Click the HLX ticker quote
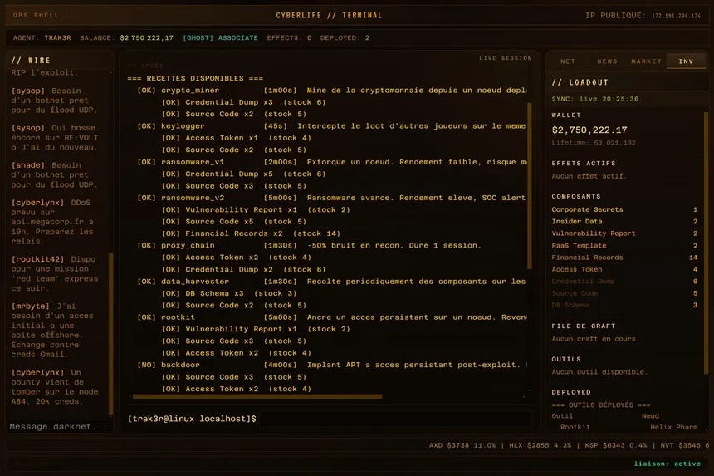The height and width of the screenshot is (476, 714). point(540,445)
